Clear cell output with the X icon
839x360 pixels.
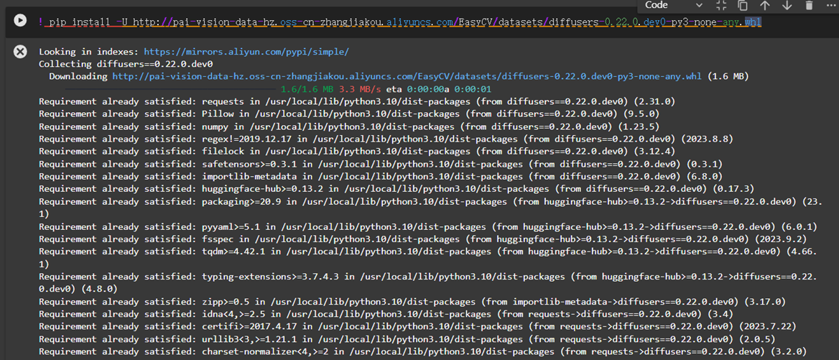point(20,51)
